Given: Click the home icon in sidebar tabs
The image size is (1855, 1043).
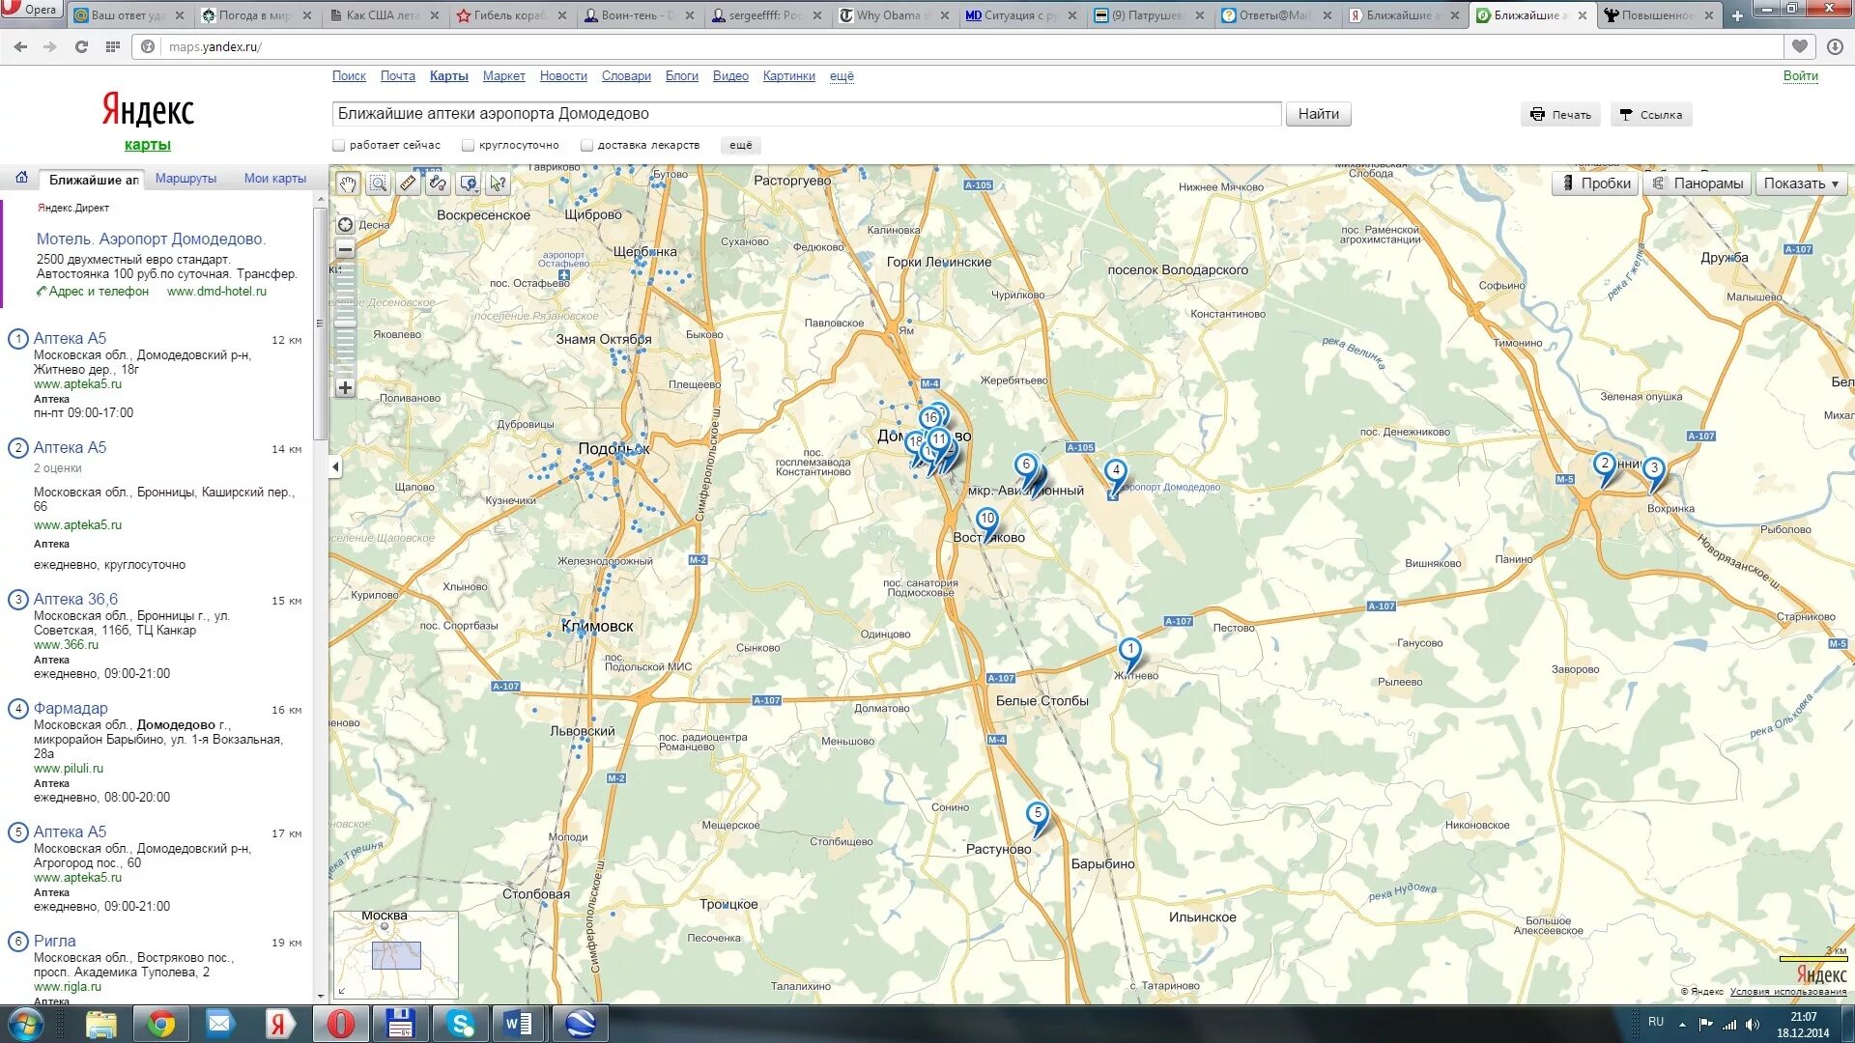Looking at the screenshot, I should [21, 179].
